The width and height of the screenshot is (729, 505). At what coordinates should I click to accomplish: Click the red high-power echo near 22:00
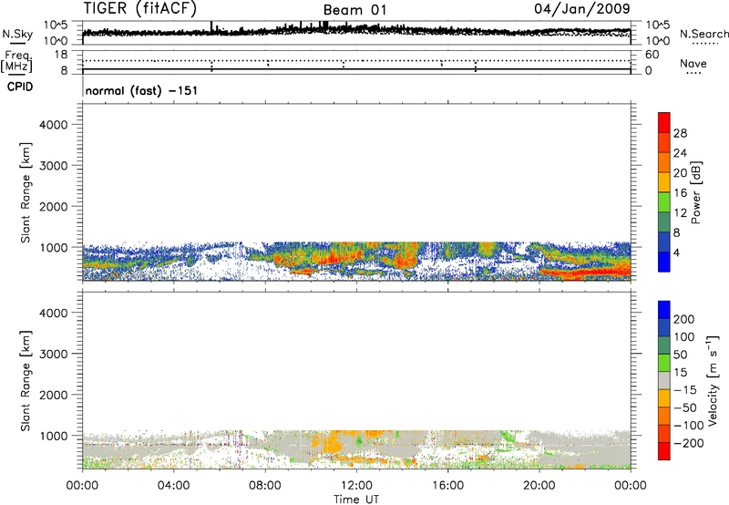pyautogui.click(x=583, y=272)
